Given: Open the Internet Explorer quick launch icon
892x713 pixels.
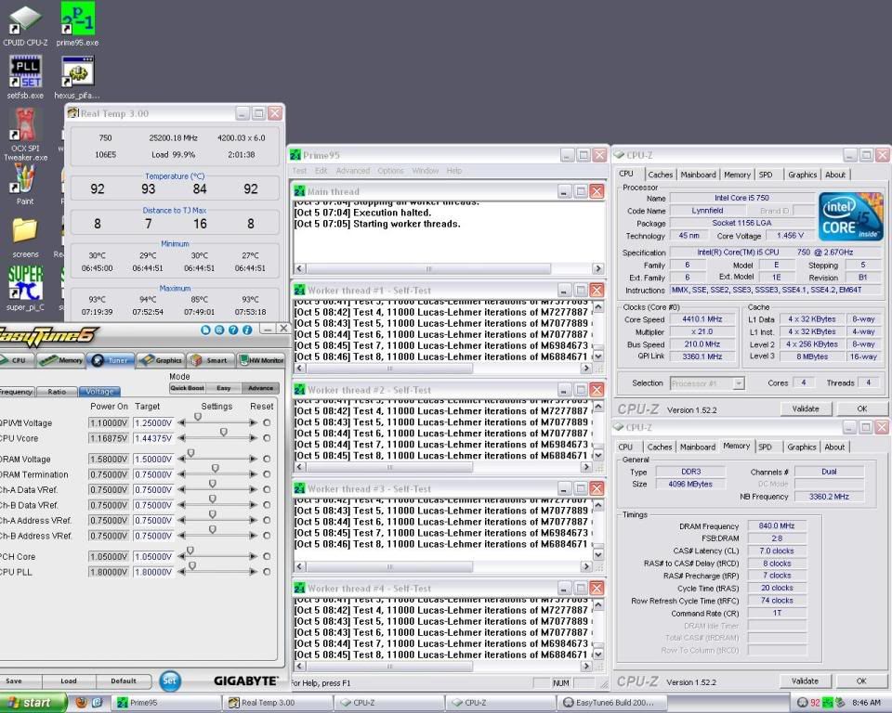Looking at the screenshot, I should coord(98,703).
